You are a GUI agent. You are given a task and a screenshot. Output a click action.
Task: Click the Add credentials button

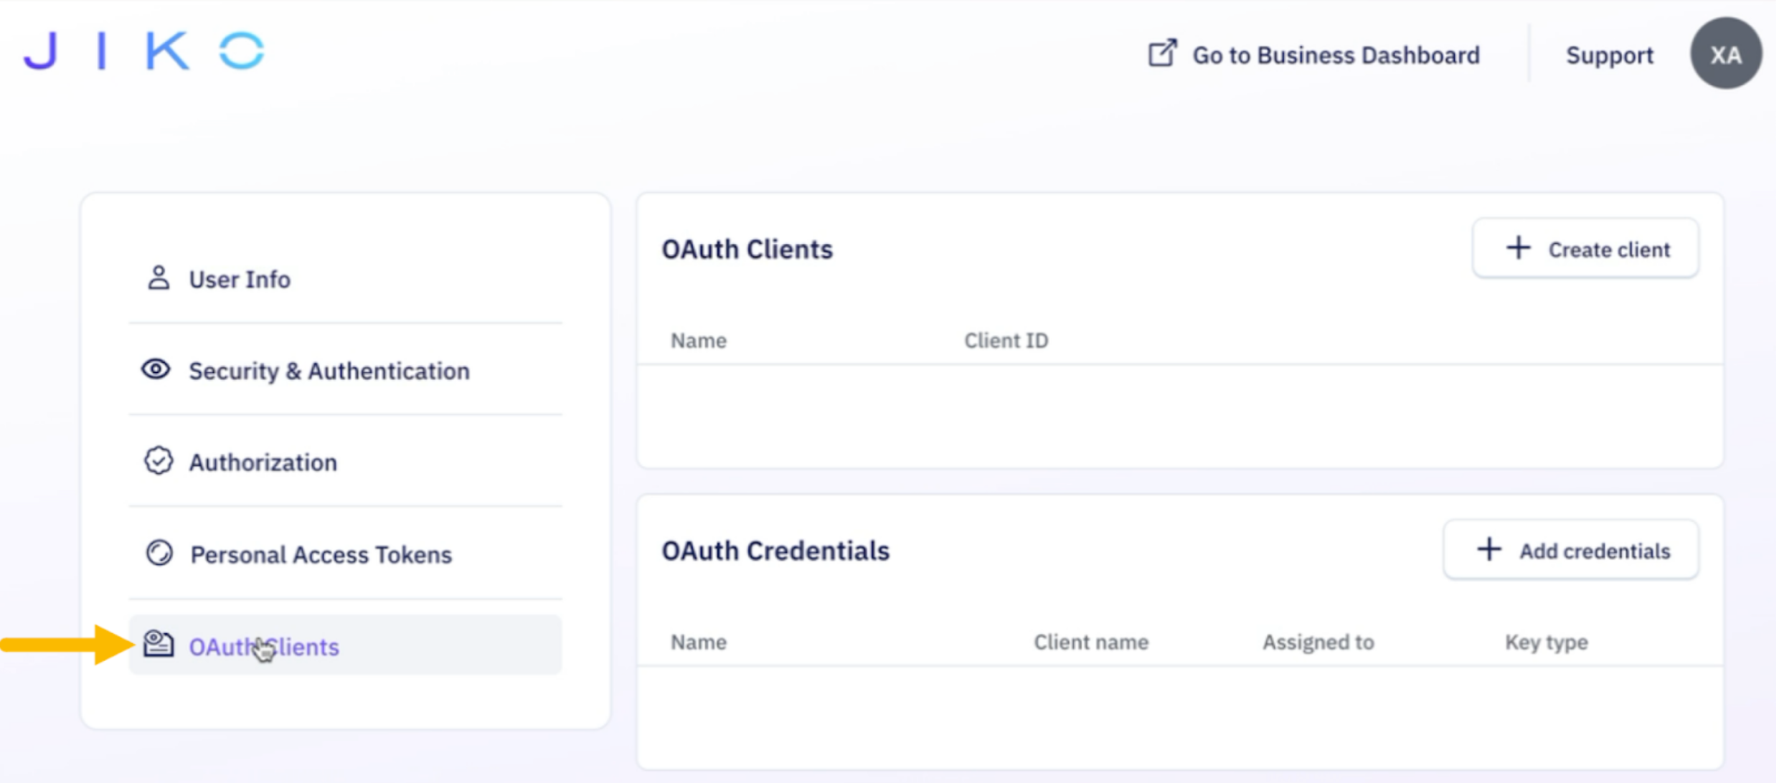(x=1570, y=550)
